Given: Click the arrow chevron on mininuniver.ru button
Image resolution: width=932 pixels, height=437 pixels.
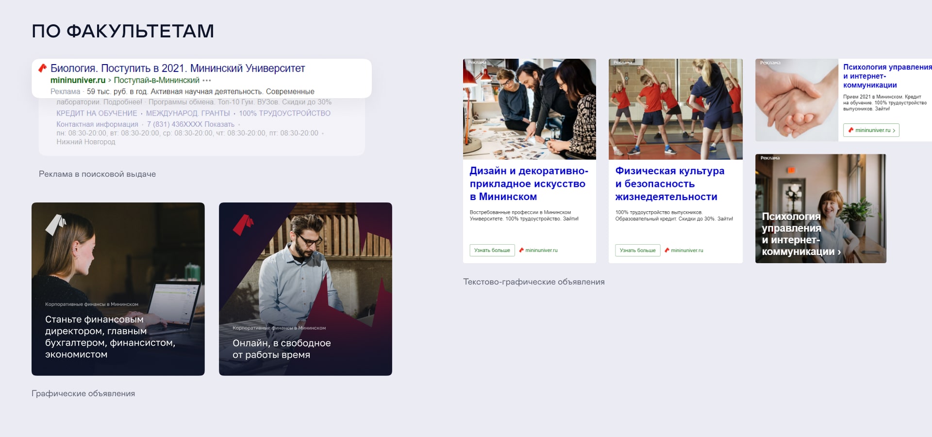Looking at the screenshot, I should pos(894,130).
